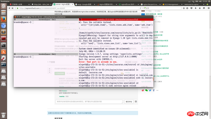Switch to the 'http://eb...0/to_link' tab
This screenshot has height=119, width=211.
(x=42, y=4)
